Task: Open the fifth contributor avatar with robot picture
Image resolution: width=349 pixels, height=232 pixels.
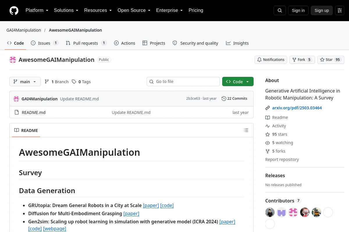Action: (316, 212)
